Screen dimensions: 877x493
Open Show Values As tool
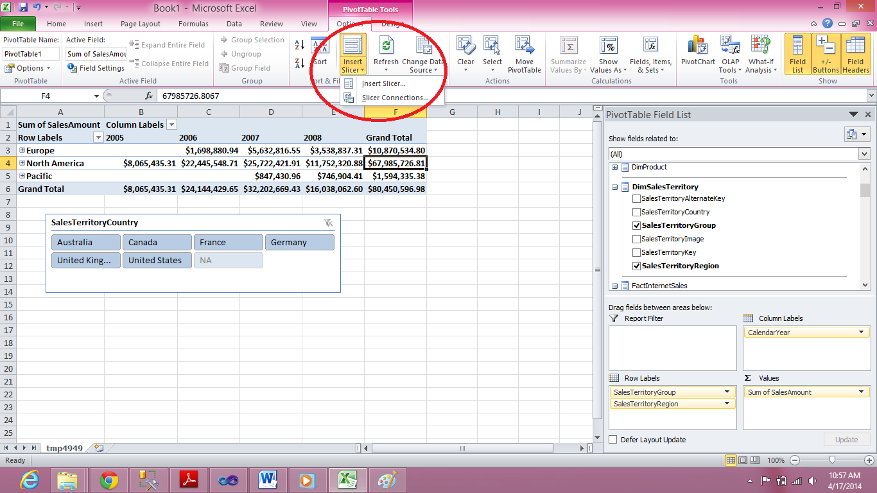coord(609,55)
